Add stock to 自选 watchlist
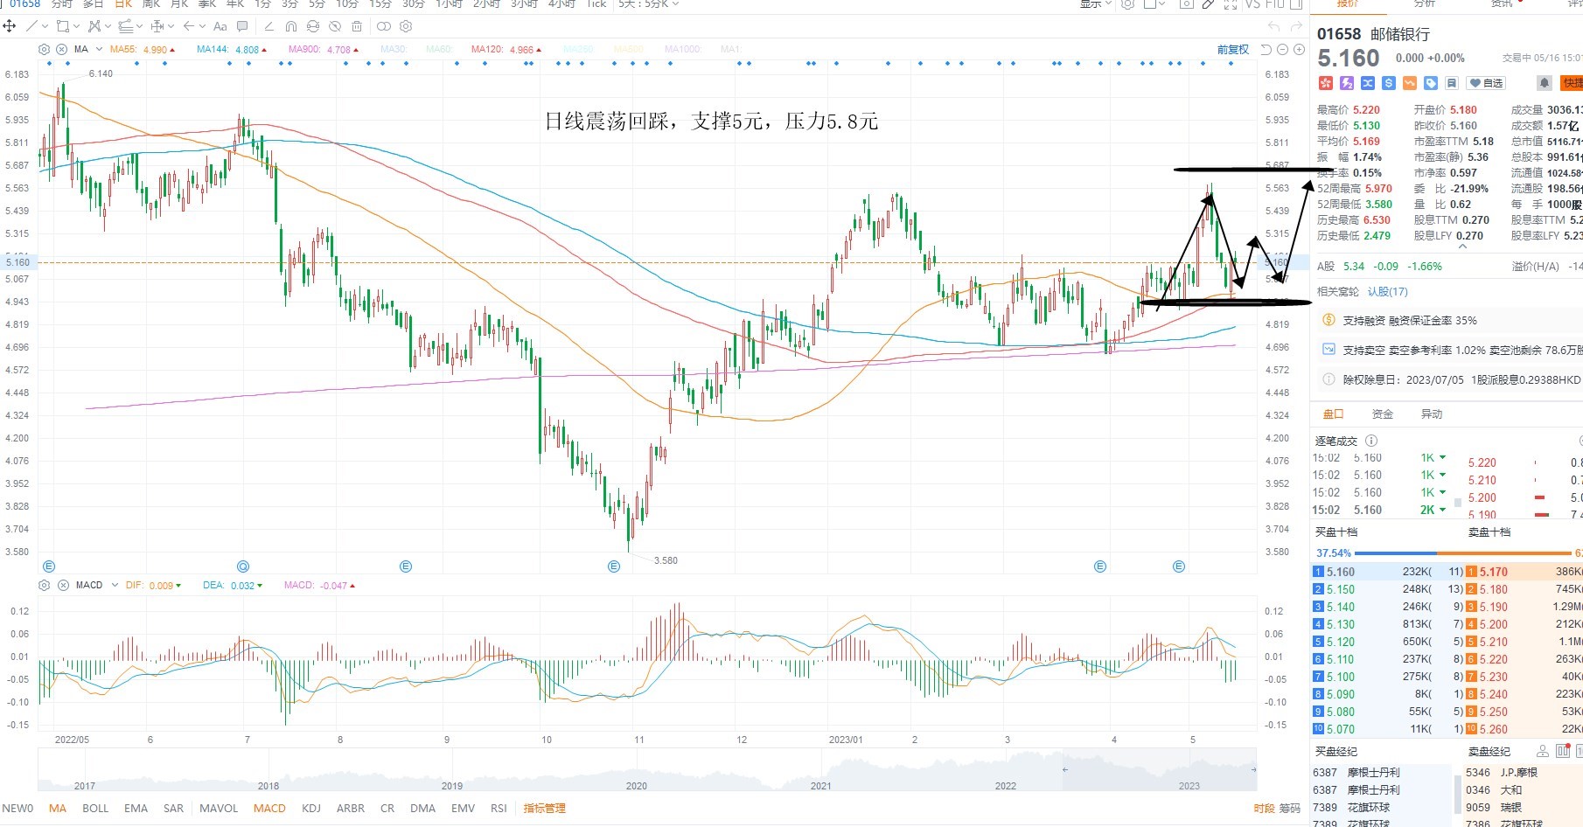The width and height of the screenshot is (1583, 827). pyautogui.click(x=1487, y=83)
